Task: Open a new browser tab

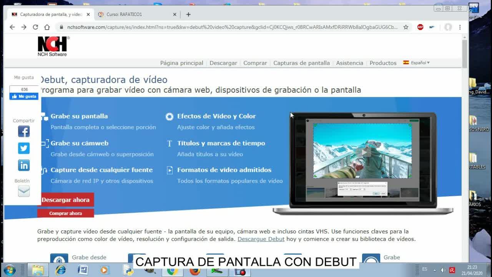Action: pyautogui.click(x=188, y=15)
